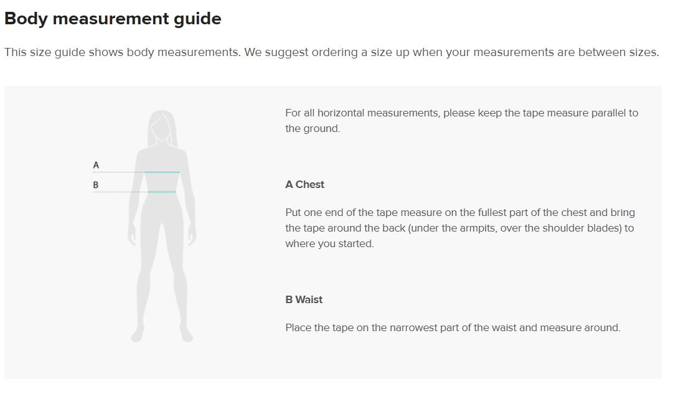Click the letter A diagram label

tap(96, 165)
